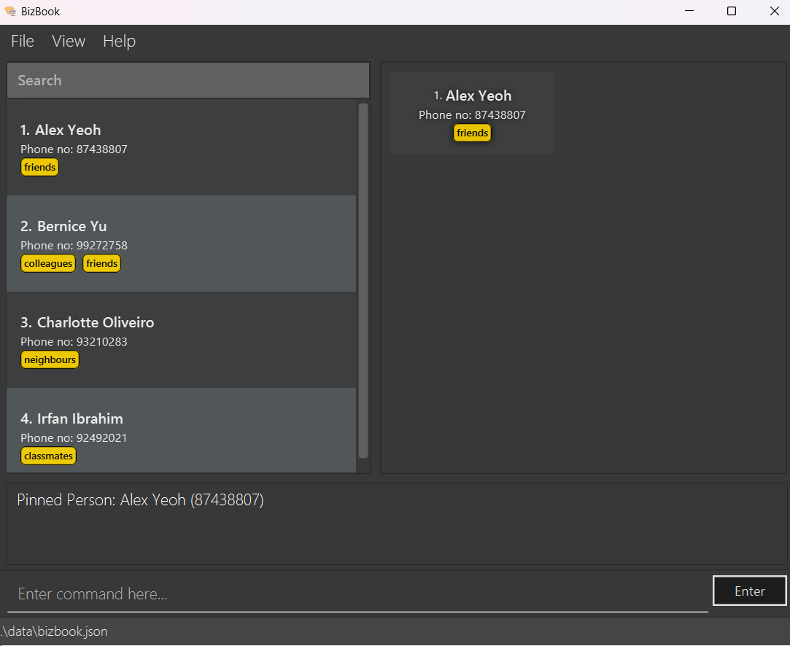
Task: Click the friends tag under Alex Yeoh in list
Action: 40,167
